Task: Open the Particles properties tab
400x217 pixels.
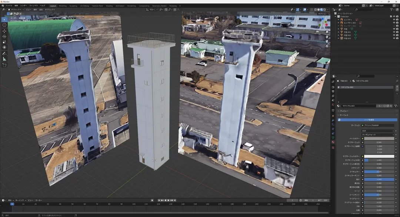Action: tap(333, 125)
